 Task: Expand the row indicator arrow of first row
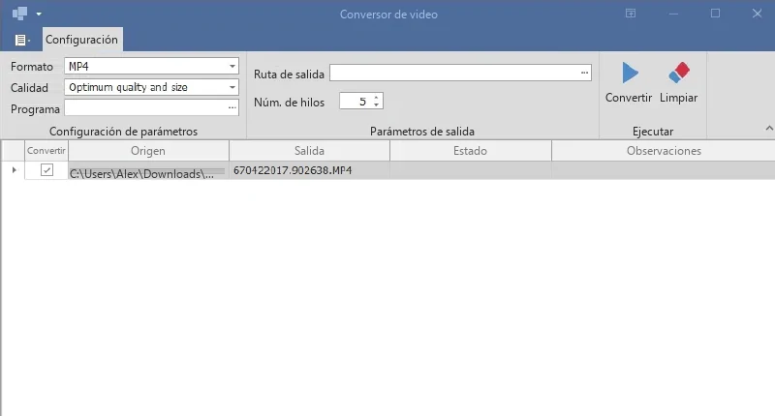pyautogui.click(x=14, y=169)
